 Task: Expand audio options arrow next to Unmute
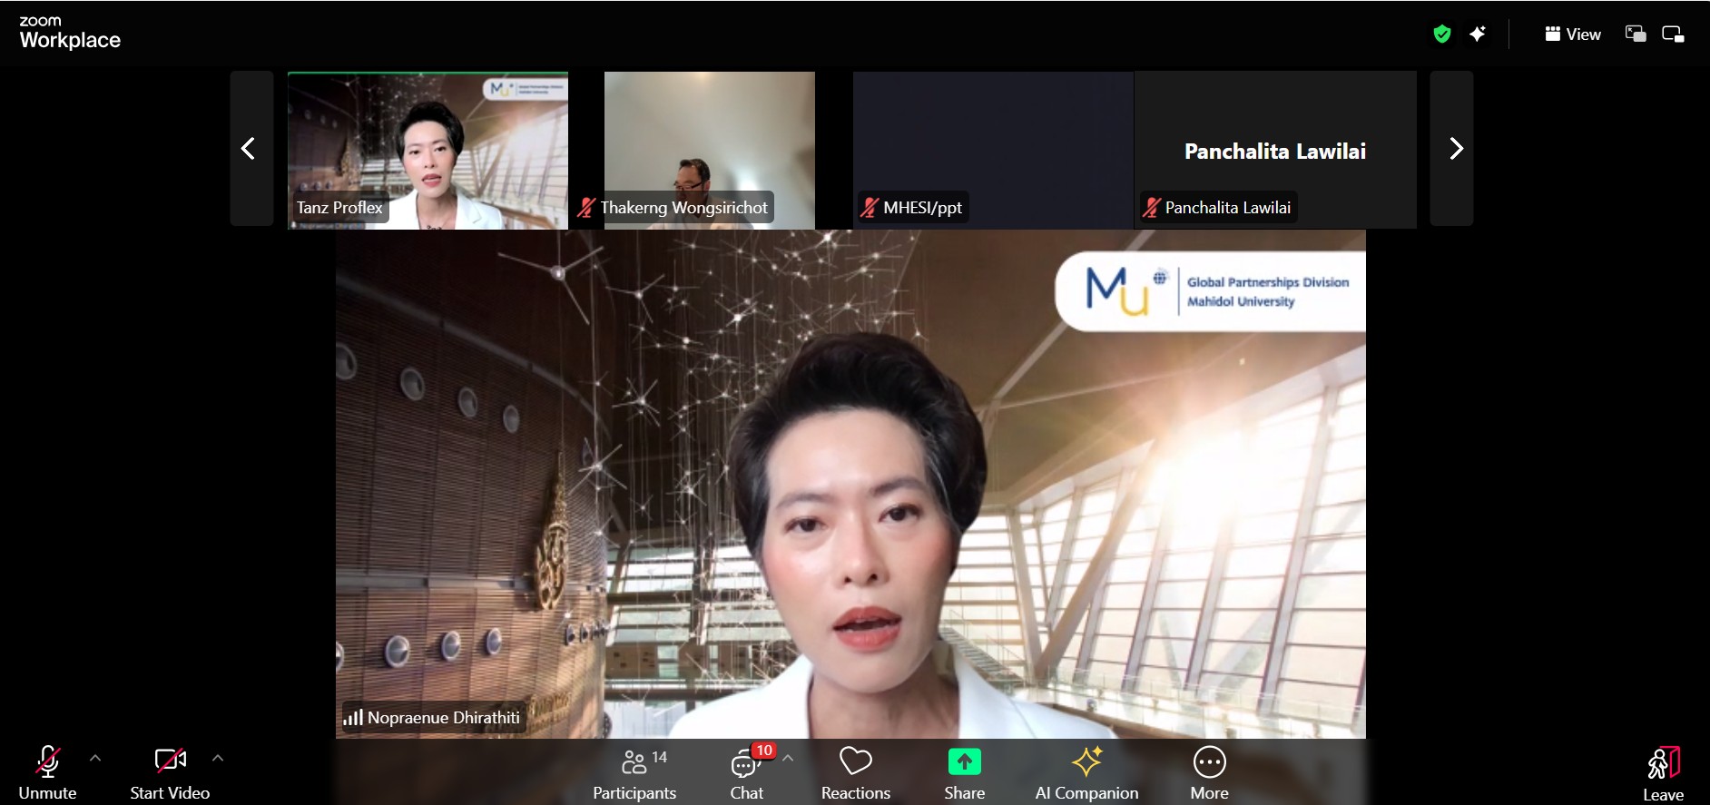[x=95, y=758]
